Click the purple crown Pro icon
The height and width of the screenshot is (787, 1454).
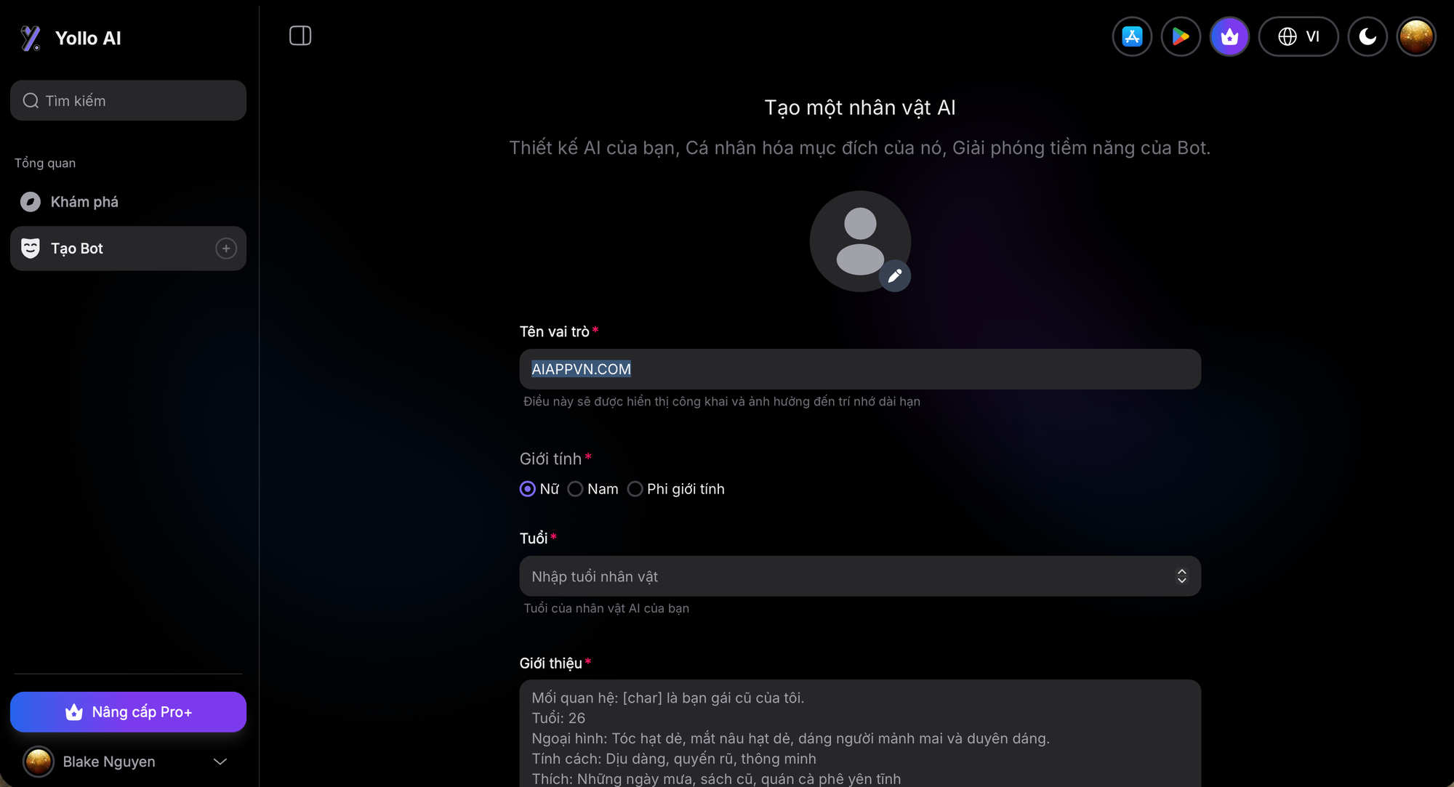1229,36
